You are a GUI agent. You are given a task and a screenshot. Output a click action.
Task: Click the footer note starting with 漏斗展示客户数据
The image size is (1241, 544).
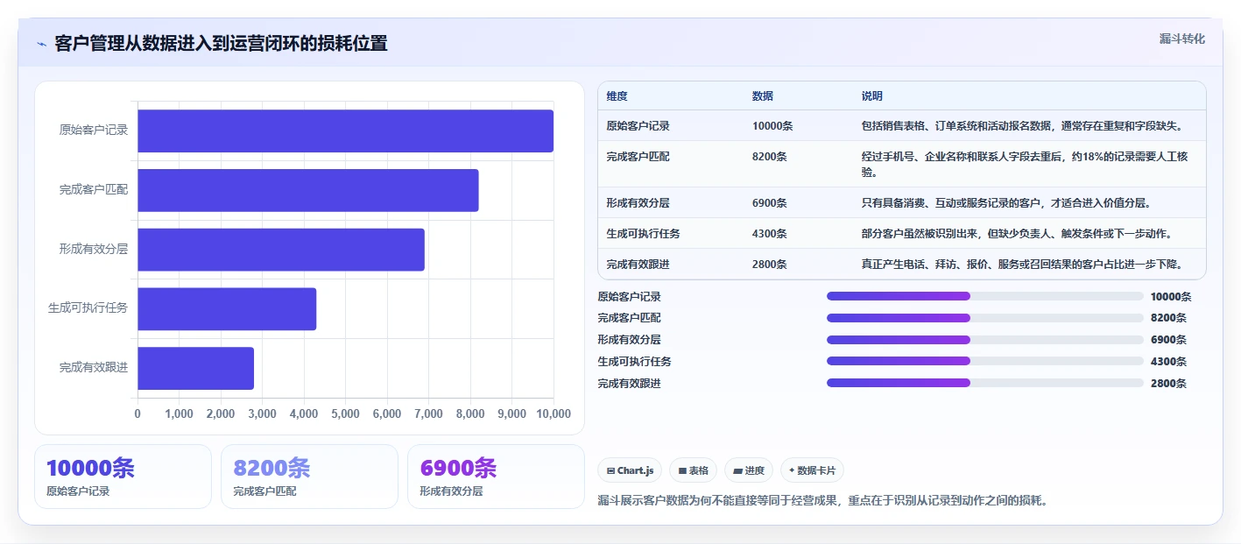click(822, 501)
